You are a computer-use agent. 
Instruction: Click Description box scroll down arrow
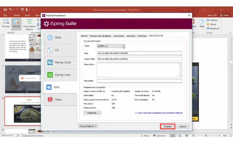(x=180, y=75)
